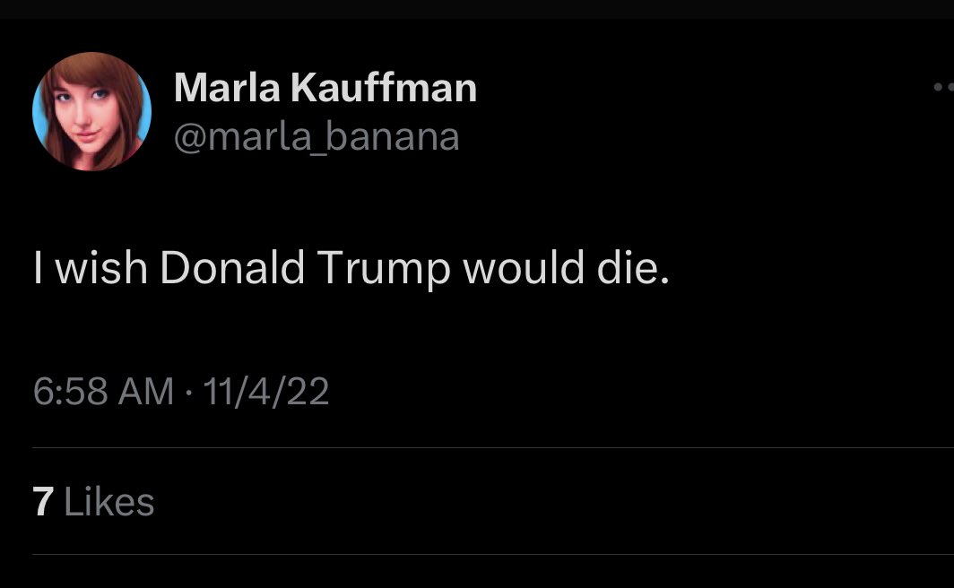954x588 pixels.
Task: Open the more options ellipsis menu
Action: pyautogui.click(x=944, y=88)
